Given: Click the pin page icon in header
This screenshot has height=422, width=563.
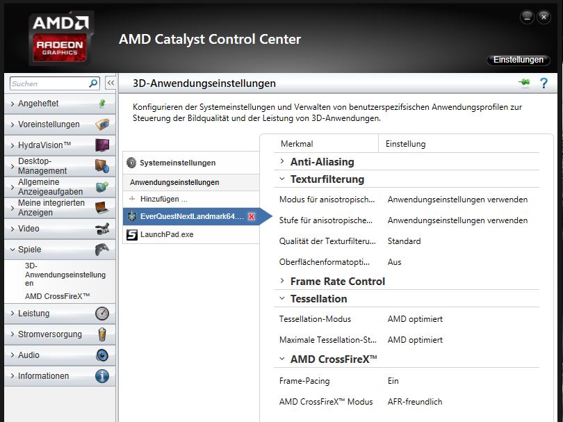Looking at the screenshot, I should 524,83.
